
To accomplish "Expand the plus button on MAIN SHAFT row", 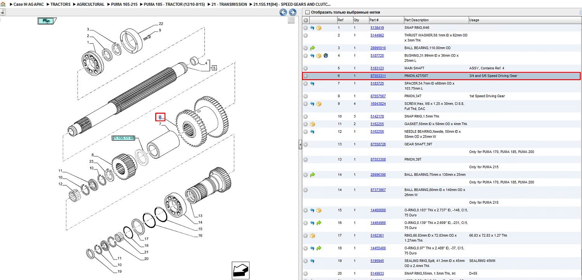I will (x=305, y=68).
